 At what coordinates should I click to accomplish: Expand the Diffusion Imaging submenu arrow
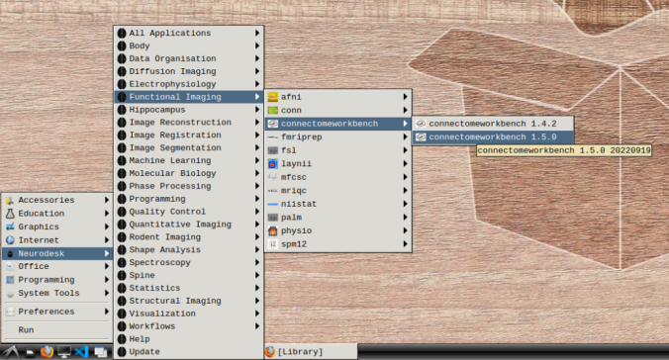257,71
